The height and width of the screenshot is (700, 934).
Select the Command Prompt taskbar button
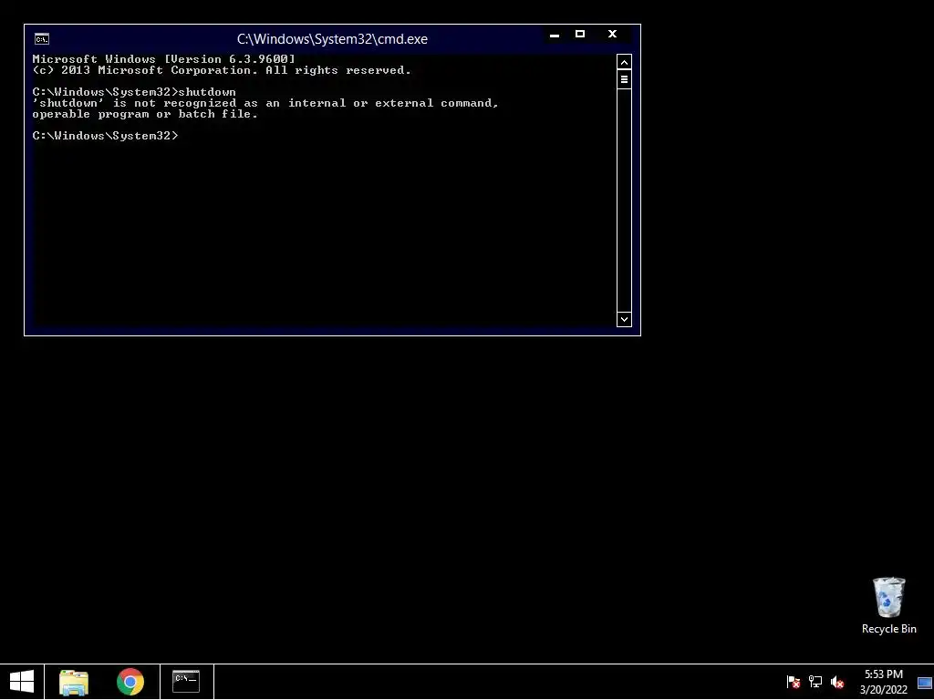coord(186,682)
